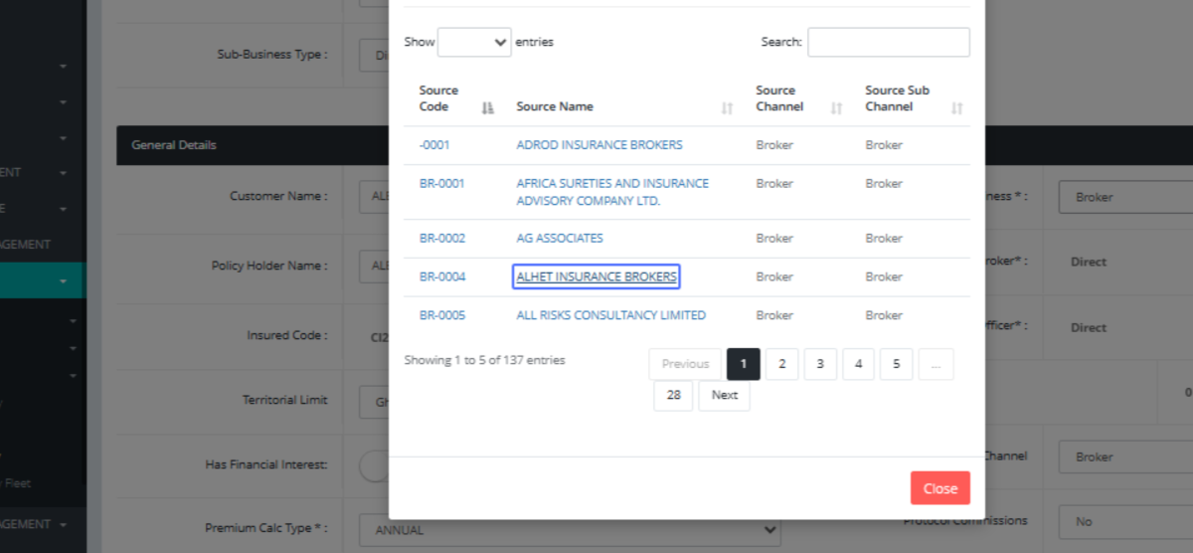This screenshot has width=1193, height=553.
Task: Open the Show entries dropdown
Action: coord(474,42)
